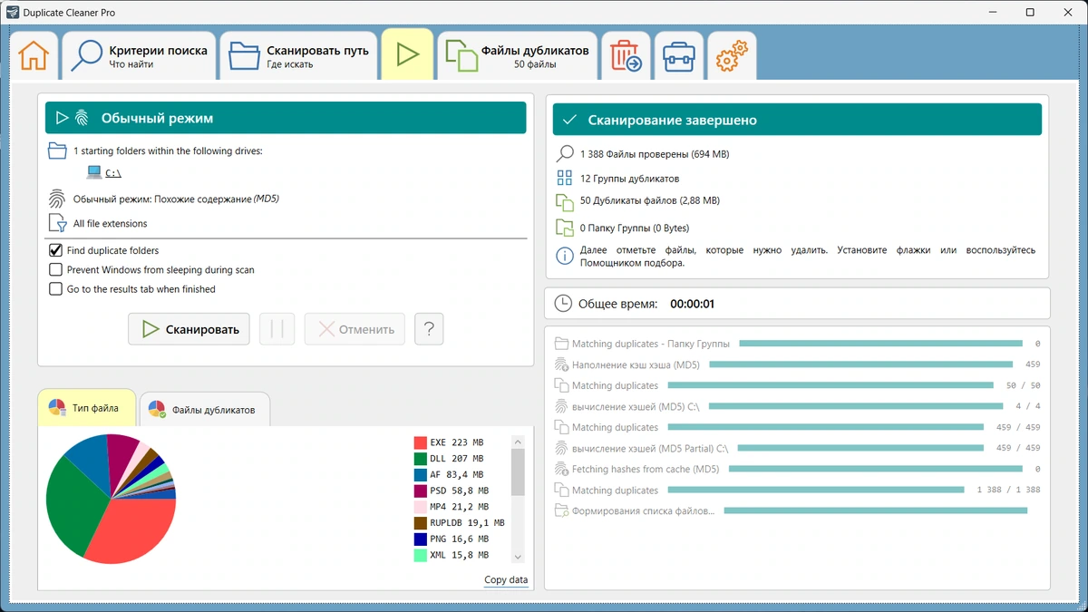This screenshot has width=1088, height=612.
Task: Start scan with the Сканировать button
Action: click(x=189, y=329)
